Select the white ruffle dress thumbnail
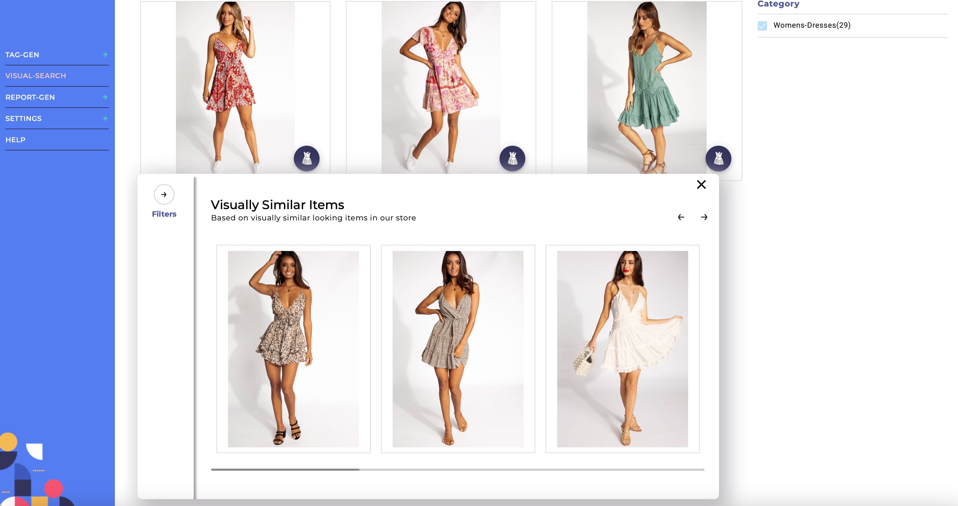This screenshot has width=958, height=506. pos(622,349)
